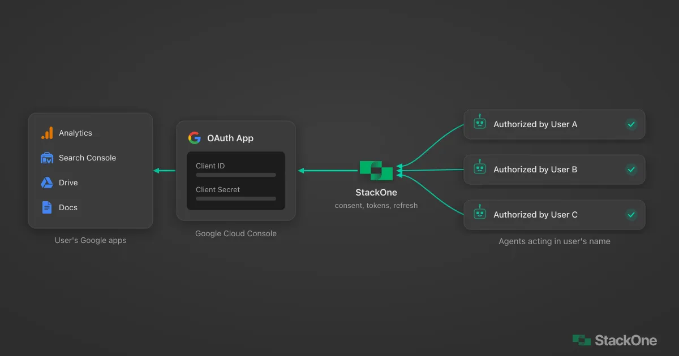Image resolution: width=679 pixels, height=356 pixels.
Task: Click the Client Secret label
Action: coord(218,189)
